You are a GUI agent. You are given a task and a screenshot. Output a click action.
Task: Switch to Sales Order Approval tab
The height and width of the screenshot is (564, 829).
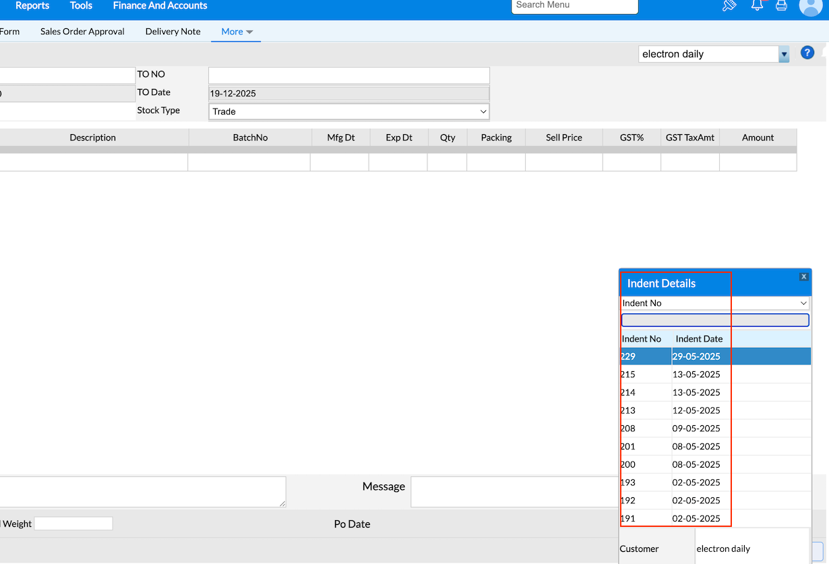pos(82,32)
